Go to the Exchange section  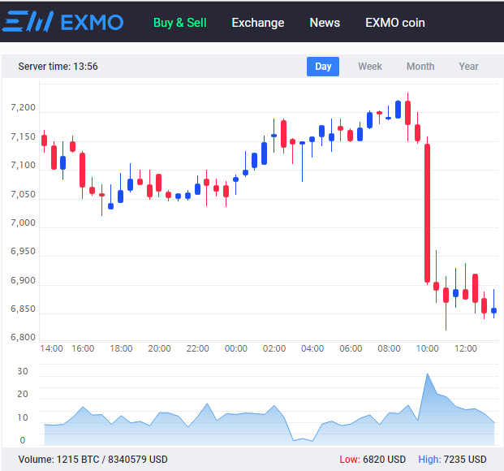[257, 23]
